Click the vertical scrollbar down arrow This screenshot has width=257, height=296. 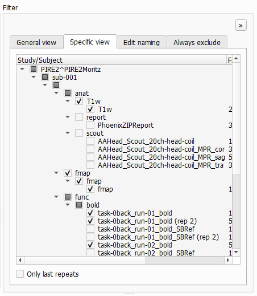pyautogui.click(x=236, y=252)
